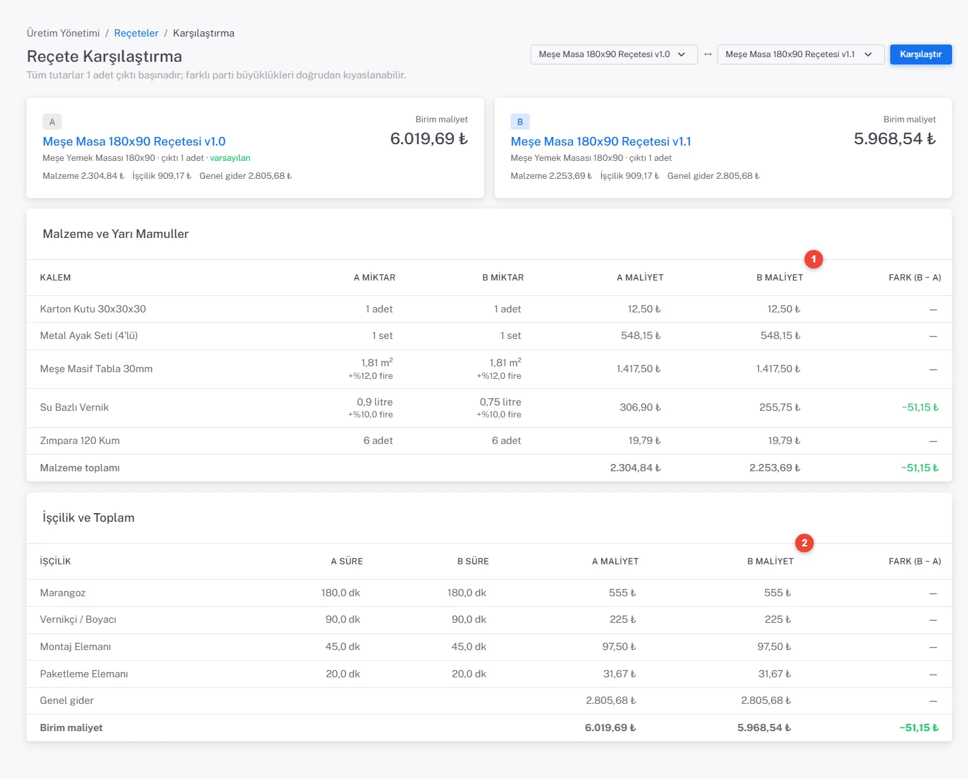The image size is (968, 779).
Task: Click the Karşılaştır button
Action: pos(921,55)
